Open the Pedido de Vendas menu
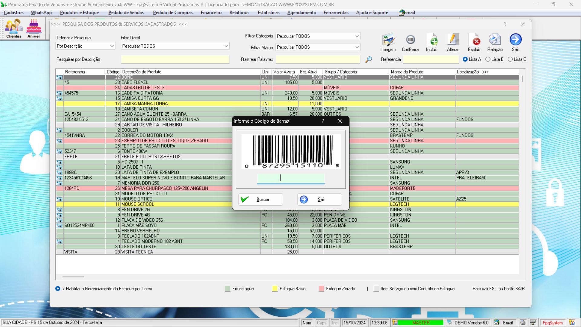 pos(126,12)
